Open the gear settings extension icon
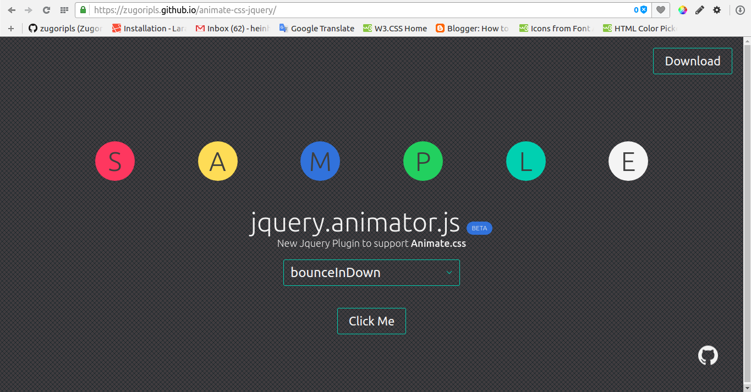This screenshot has height=392, width=751. (717, 10)
